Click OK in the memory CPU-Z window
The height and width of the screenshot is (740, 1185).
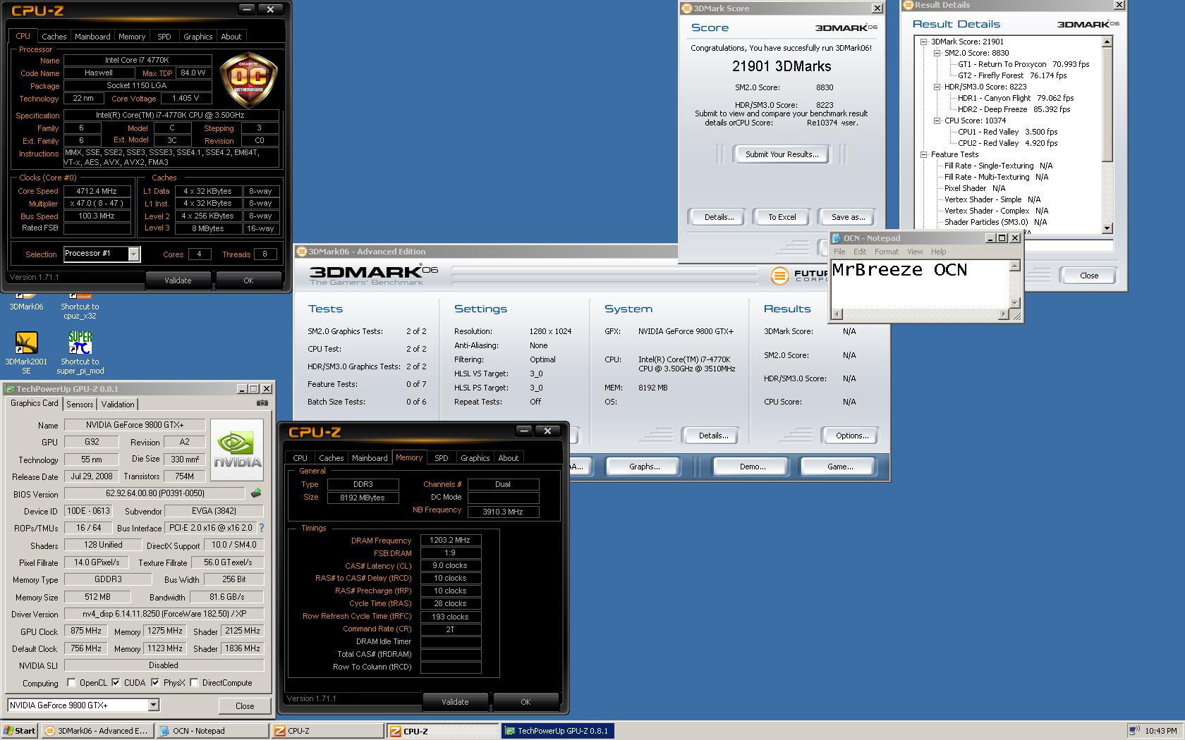point(525,702)
